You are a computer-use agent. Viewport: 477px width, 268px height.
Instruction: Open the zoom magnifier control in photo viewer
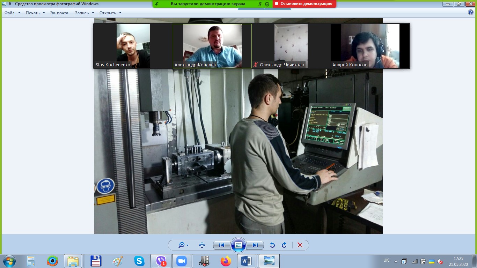pyautogui.click(x=183, y=245)
